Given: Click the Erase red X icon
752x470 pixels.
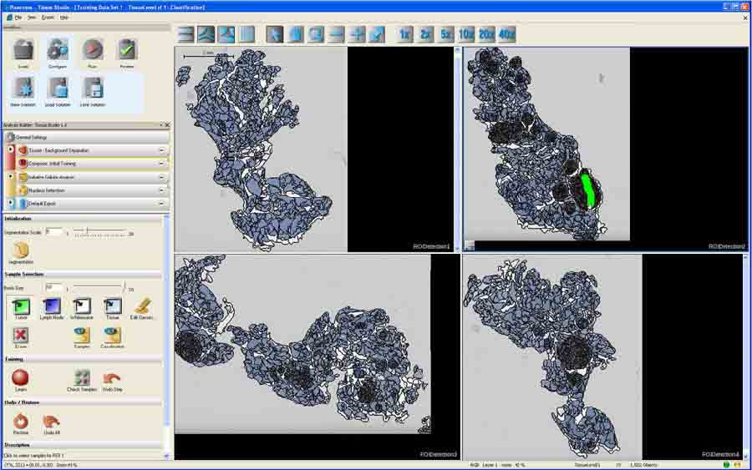Looking at the screenshot, I should pyautogui.click(x=20, y=335).
